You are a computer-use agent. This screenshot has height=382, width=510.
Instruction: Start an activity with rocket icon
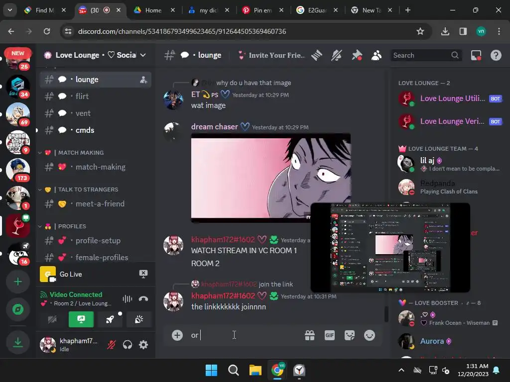[110, 320]
